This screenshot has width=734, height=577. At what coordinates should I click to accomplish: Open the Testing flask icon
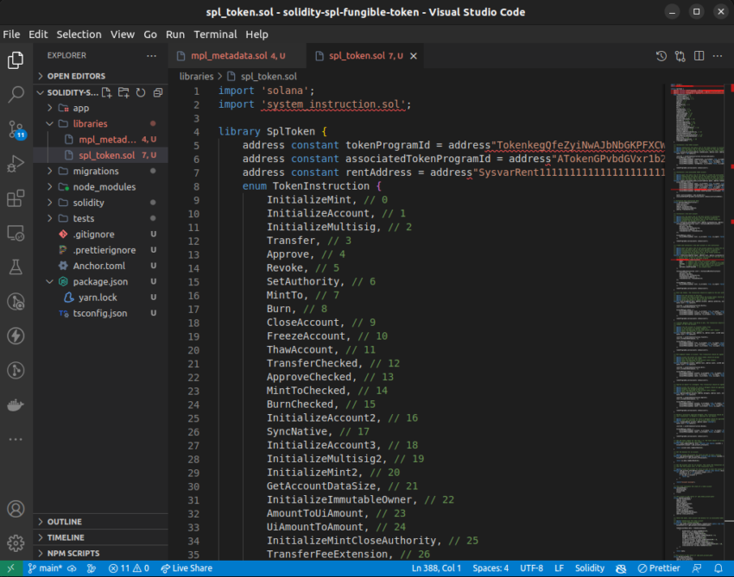pyautogui.click(x=16, y=267)
